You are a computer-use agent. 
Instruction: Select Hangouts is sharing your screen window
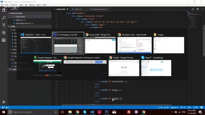coord(85,60)
